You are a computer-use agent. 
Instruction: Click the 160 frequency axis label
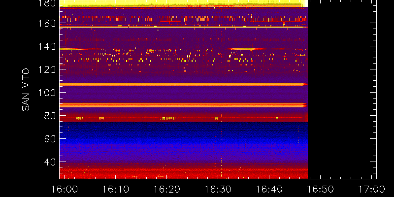46,23
